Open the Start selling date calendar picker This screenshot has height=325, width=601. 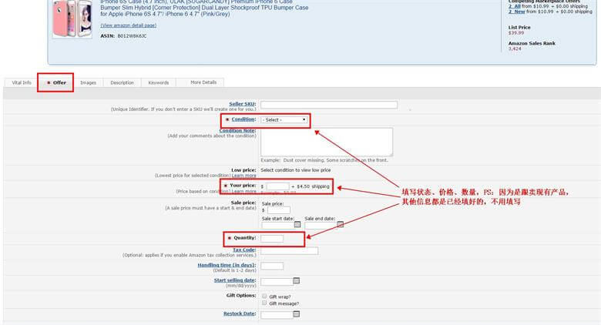(x=297, y=281)
